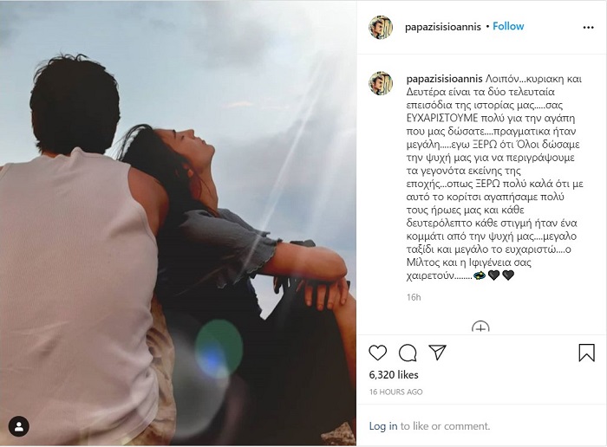
Task: Follow papazisisioannis
Action: coord(508,26)
